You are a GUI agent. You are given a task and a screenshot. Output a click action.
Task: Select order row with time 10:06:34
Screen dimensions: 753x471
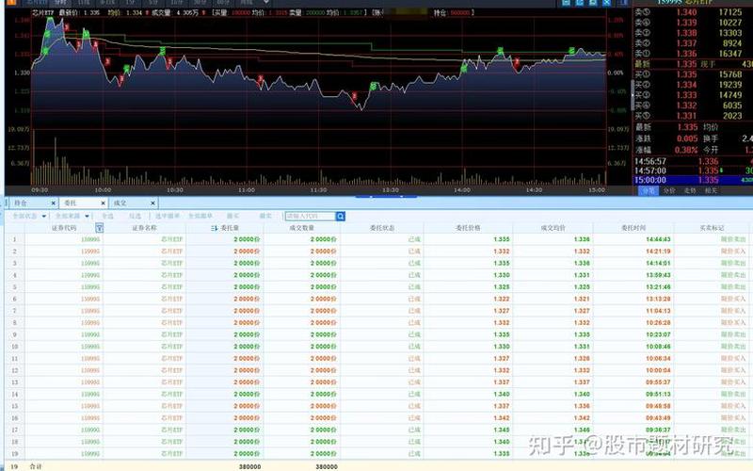(378, 359)
